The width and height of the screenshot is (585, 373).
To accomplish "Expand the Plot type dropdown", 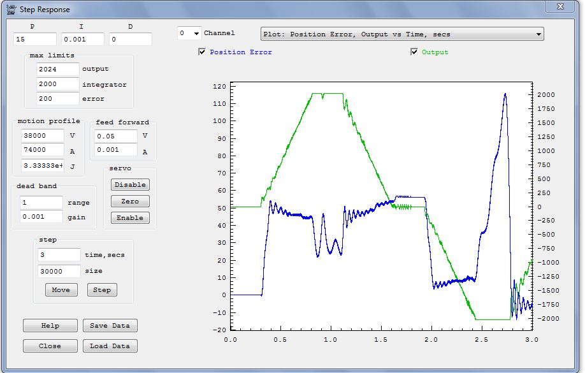I will [402, 34].
